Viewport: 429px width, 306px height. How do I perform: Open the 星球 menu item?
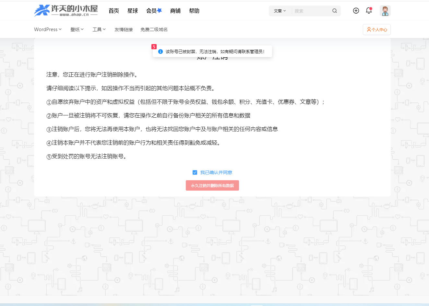(x=133, y=11)
